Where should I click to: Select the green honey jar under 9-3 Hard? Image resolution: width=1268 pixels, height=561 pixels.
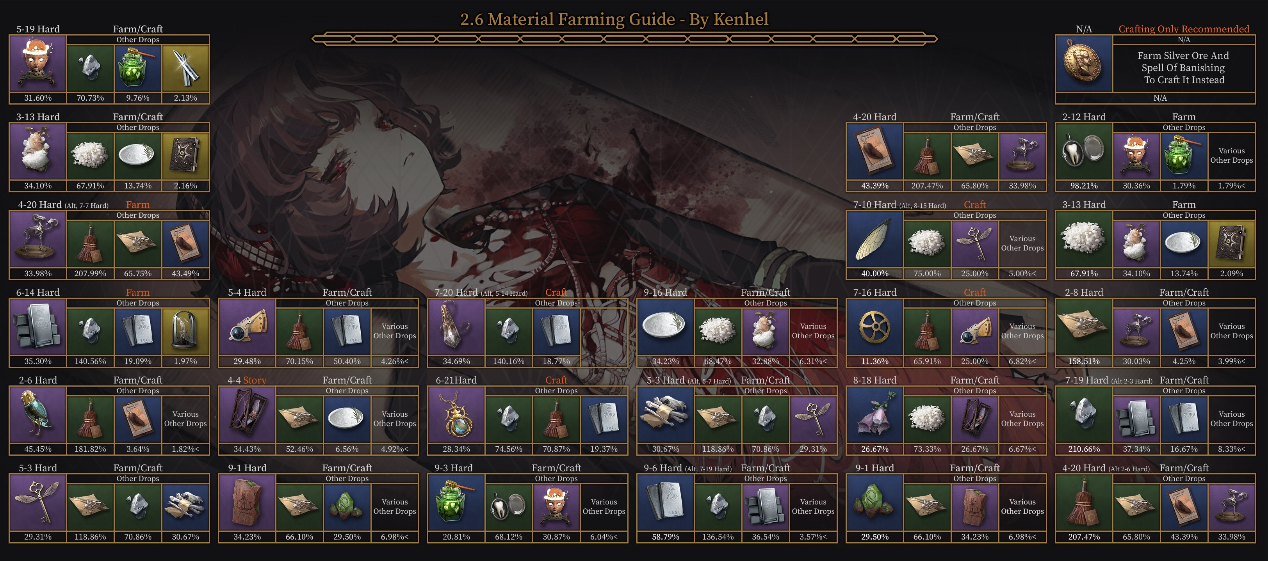tap(456, 502)
